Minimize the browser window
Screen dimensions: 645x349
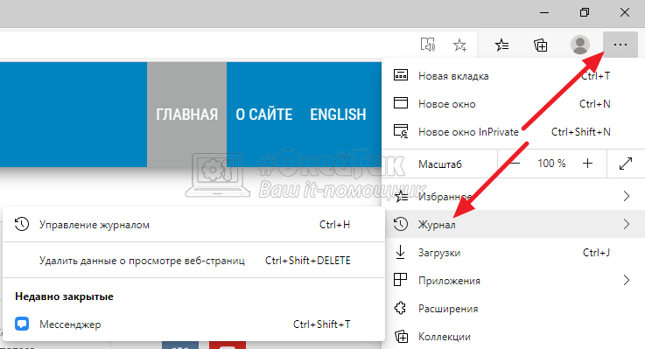[x=544, y=13]
